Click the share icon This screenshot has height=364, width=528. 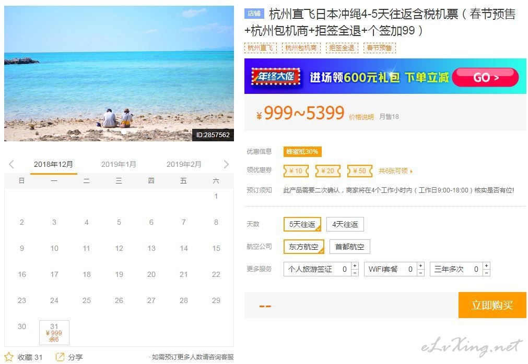(60, 357)
